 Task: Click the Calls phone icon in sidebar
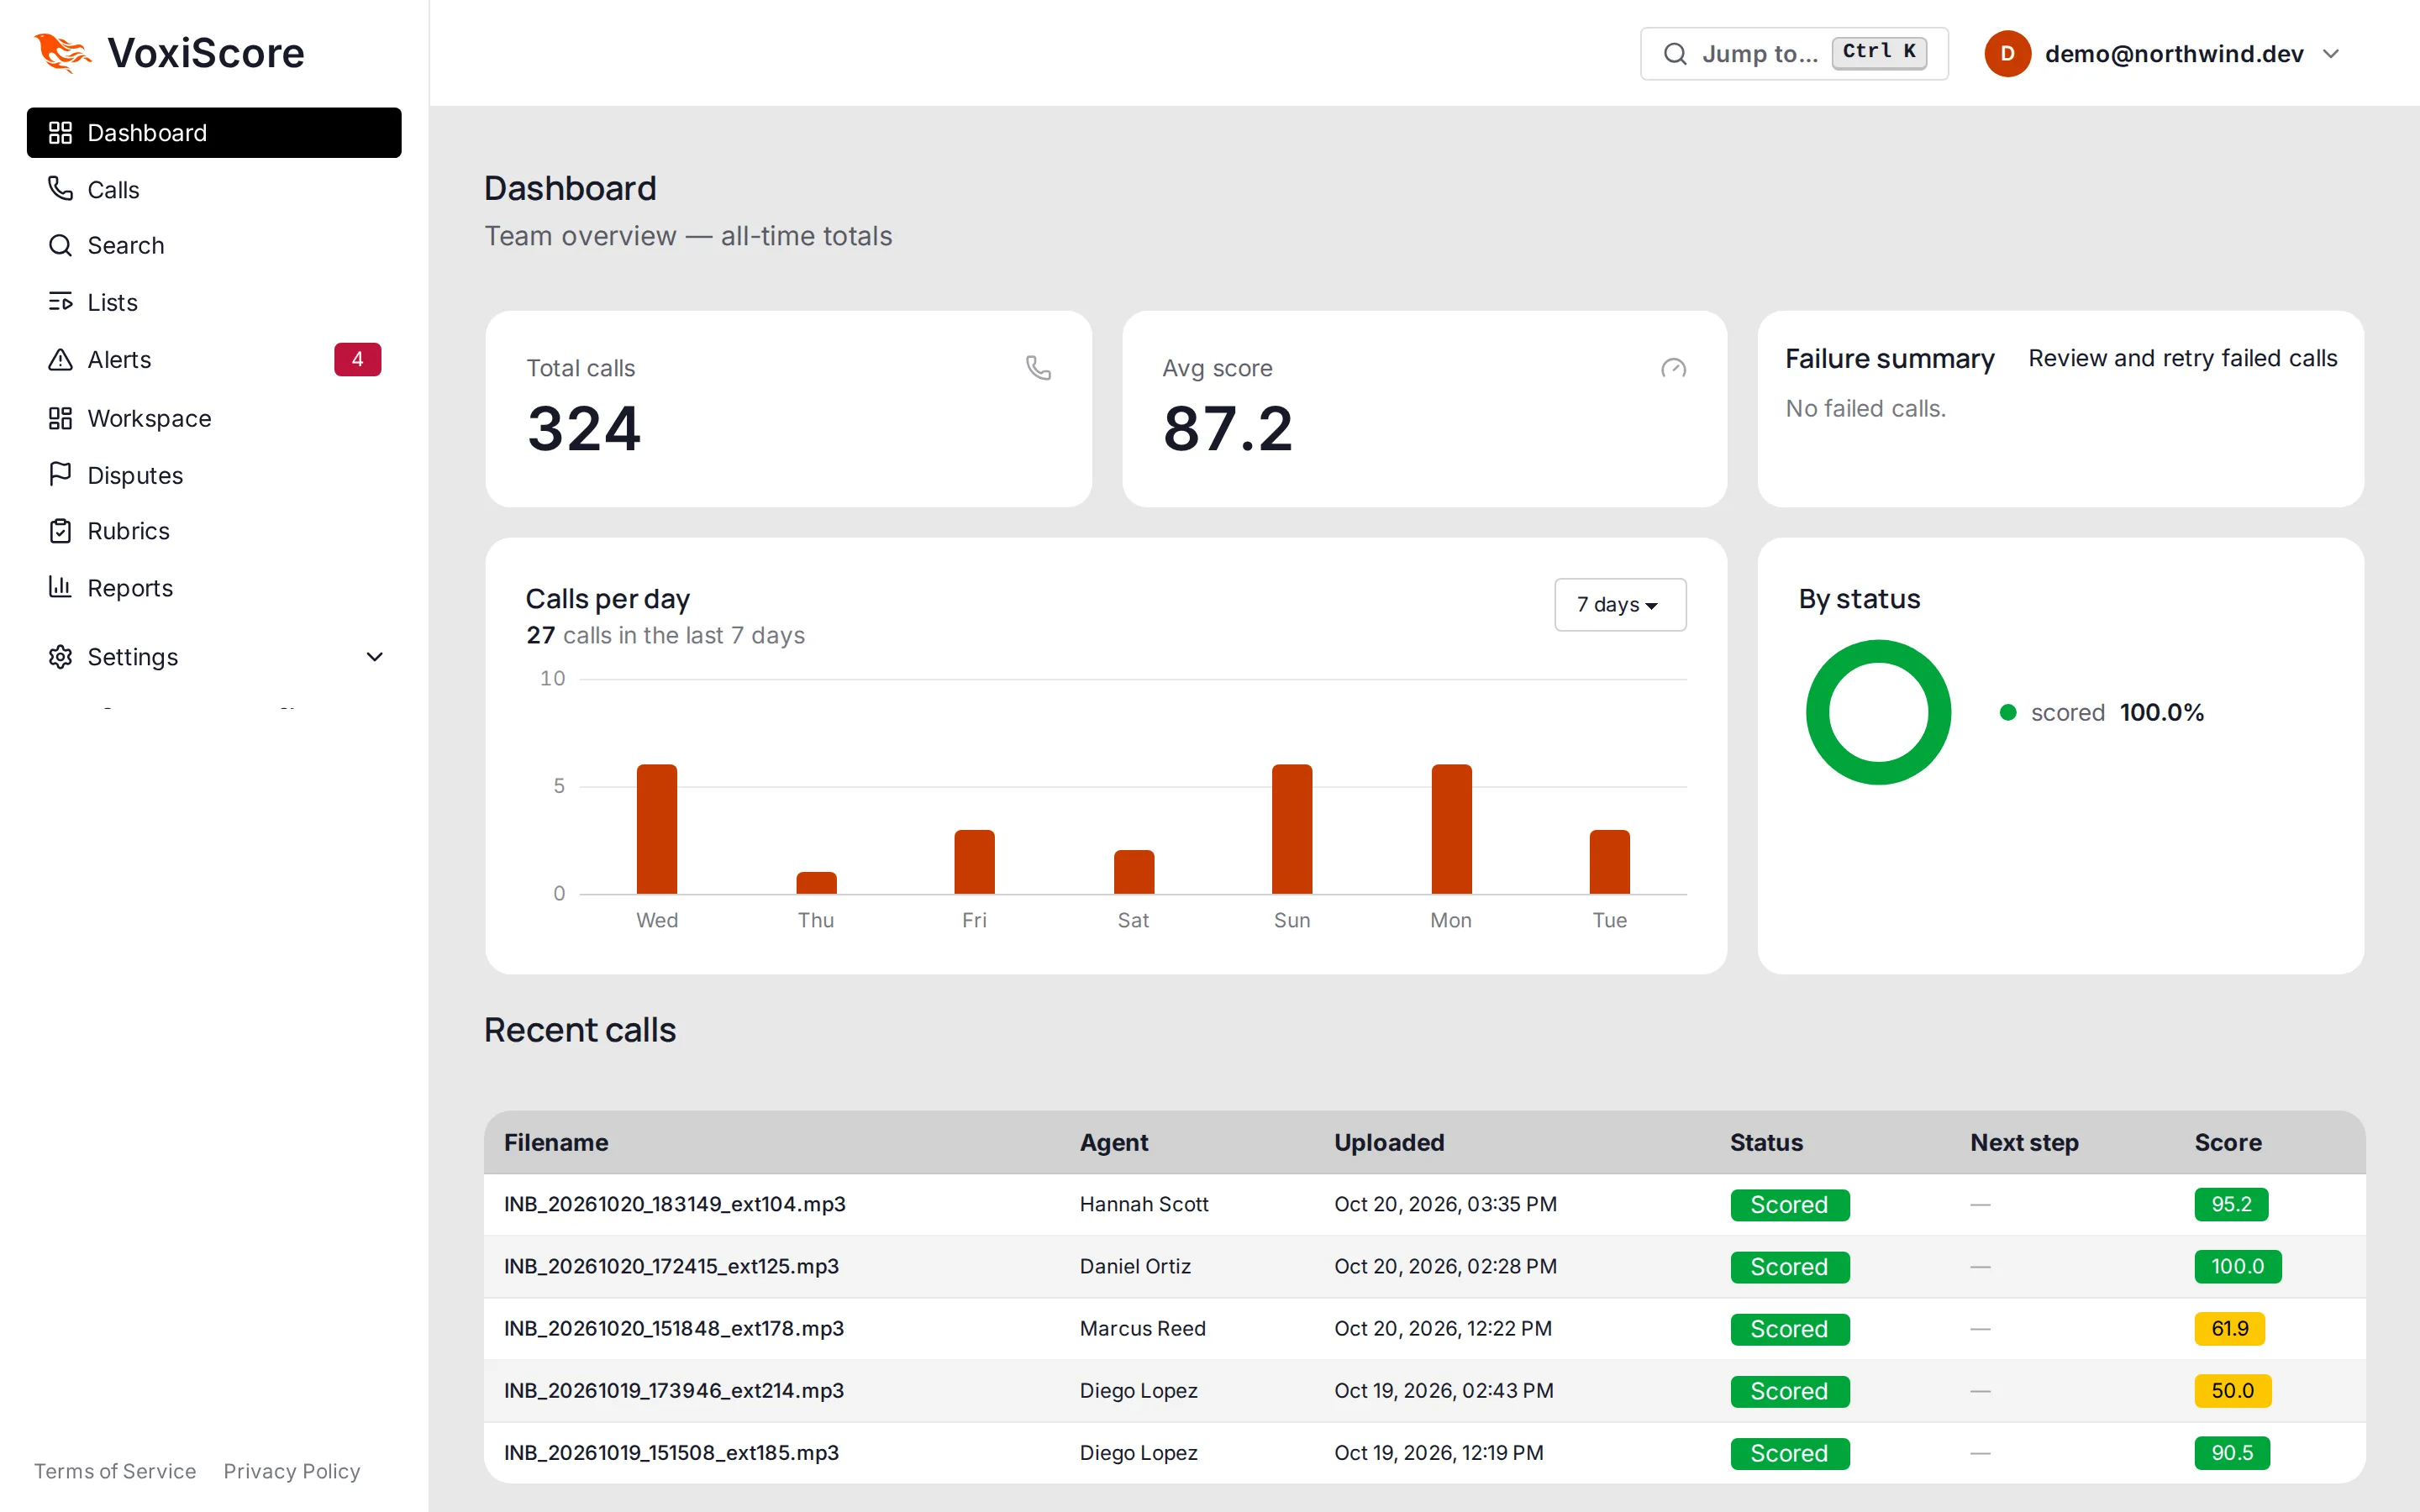(x=60, y=189)
